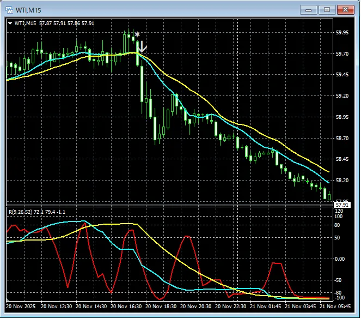This screenshot has height=318, width=361.
Task: Click the WTI,M15 chart window icon
Action: (x=9, y=10)
